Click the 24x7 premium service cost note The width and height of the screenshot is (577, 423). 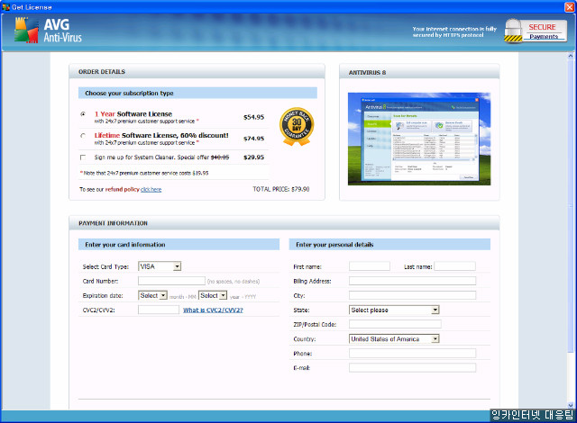pyautogui.click(x=144, y=173)
